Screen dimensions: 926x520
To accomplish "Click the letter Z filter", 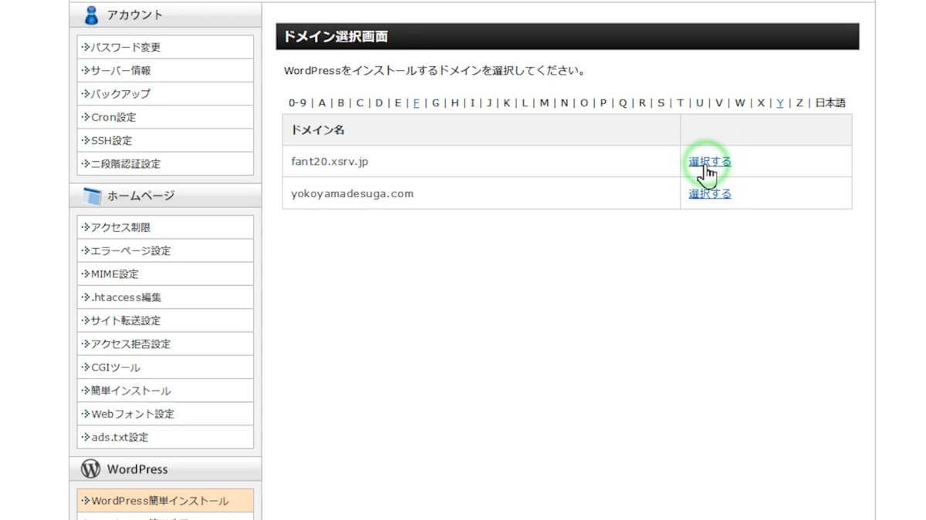I will tap(799, 102).
